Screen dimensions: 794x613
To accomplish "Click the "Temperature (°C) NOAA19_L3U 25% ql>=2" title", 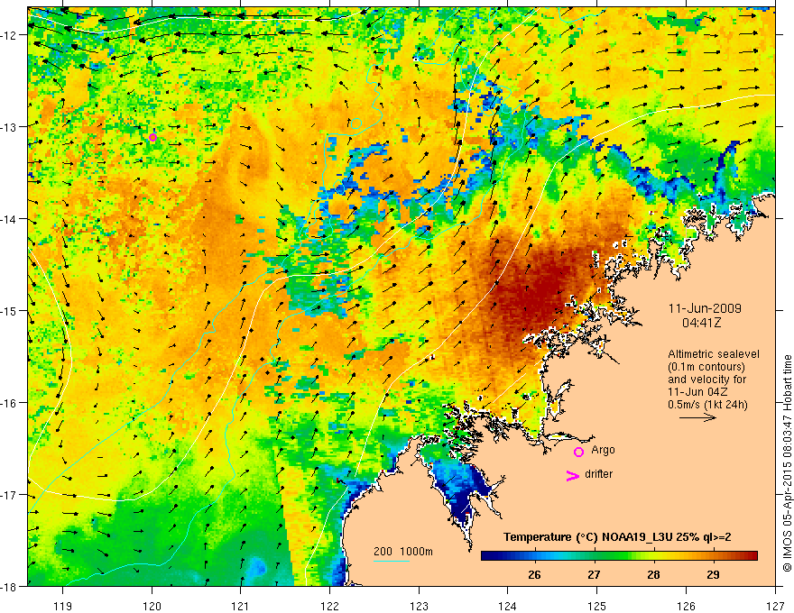I will (617, 537).
